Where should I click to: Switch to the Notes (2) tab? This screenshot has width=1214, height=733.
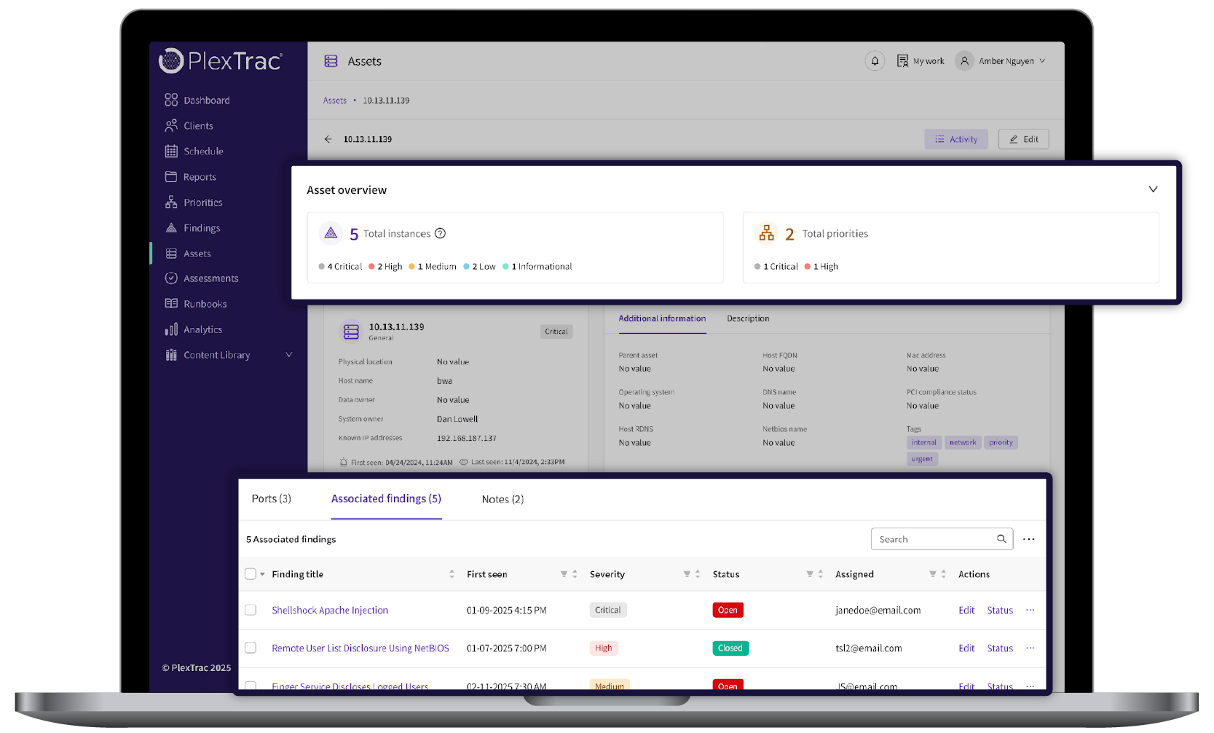502,499
